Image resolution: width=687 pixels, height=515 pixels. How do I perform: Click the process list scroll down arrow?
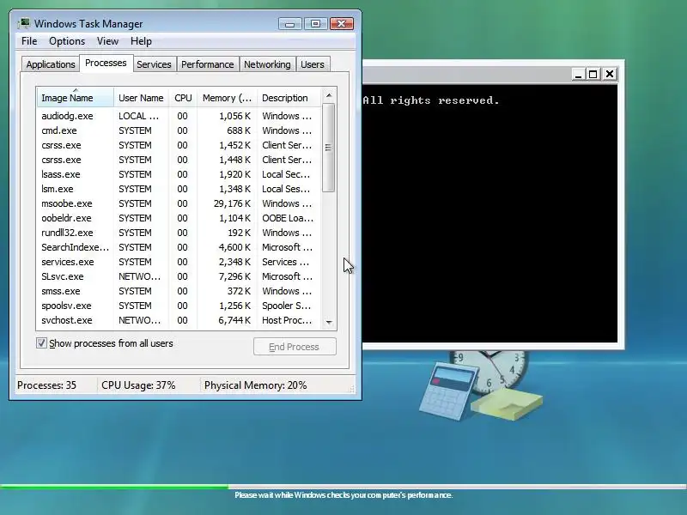coord(329,323)
